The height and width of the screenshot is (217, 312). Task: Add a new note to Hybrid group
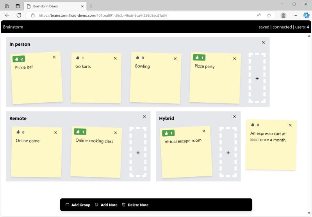click(x=228, y=152)
